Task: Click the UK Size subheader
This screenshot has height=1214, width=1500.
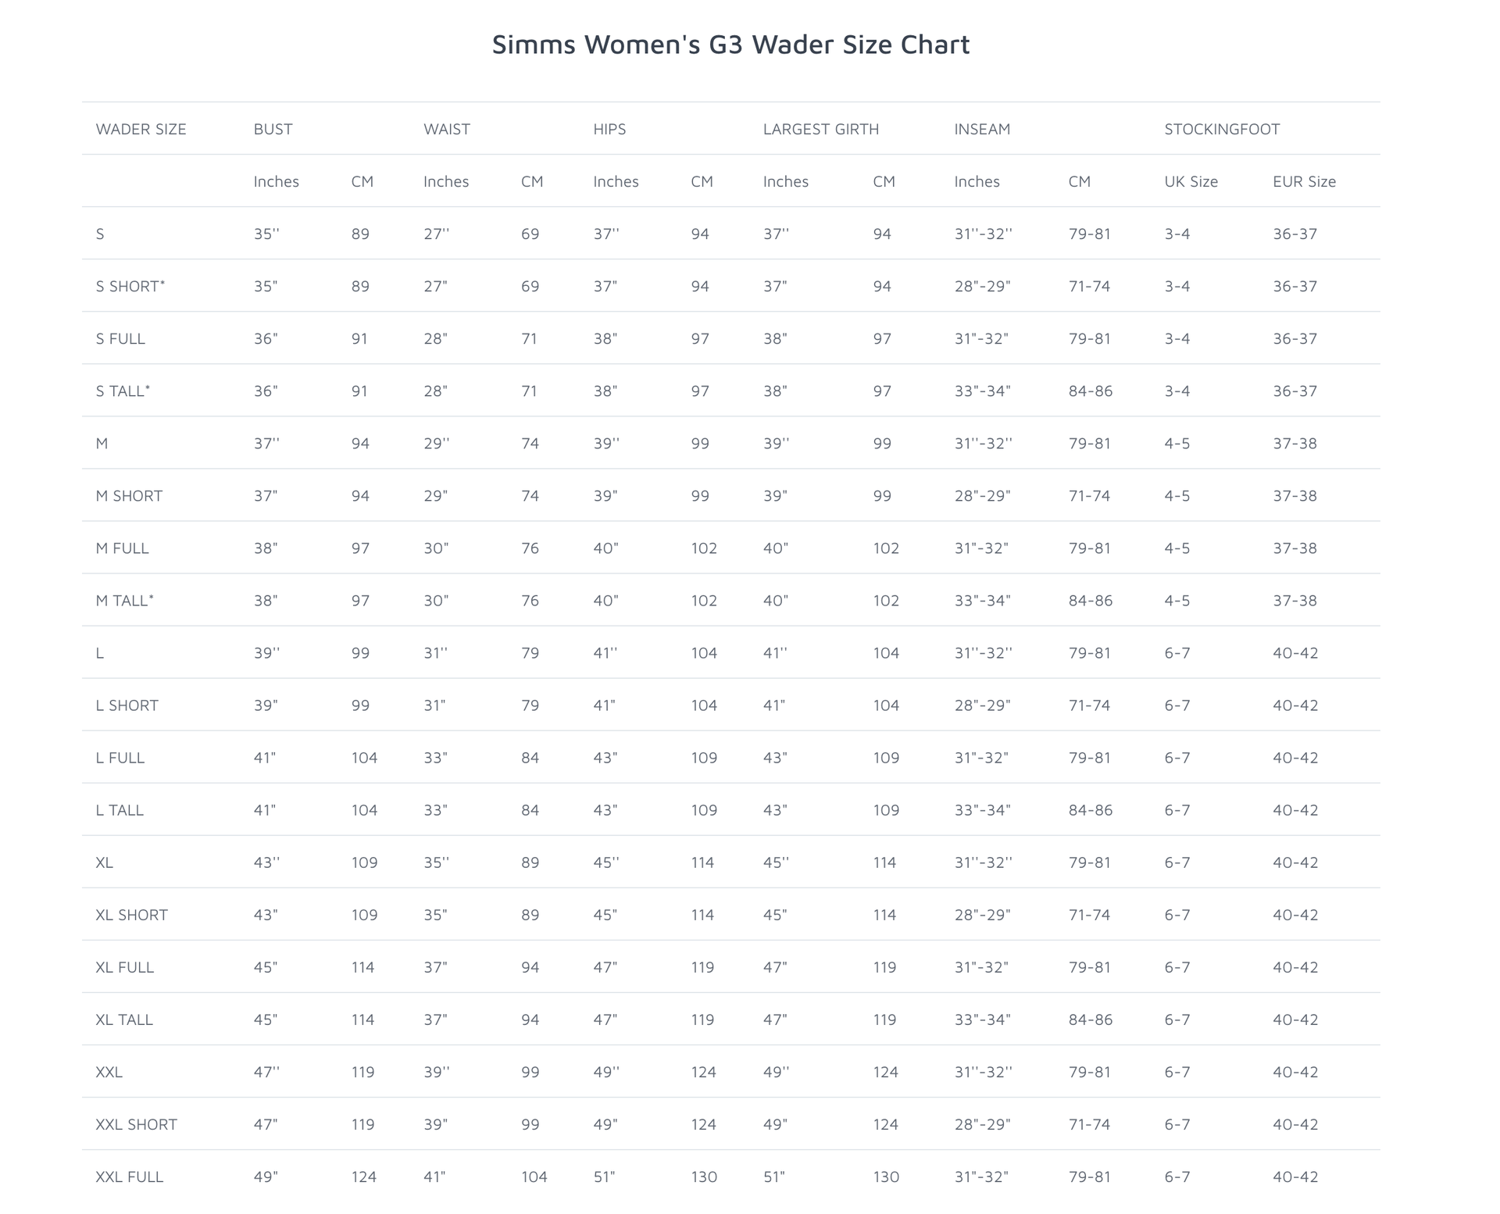Action: coord(1191,181)
